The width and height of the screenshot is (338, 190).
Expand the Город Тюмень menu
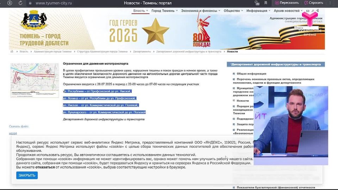coord(164,11)
